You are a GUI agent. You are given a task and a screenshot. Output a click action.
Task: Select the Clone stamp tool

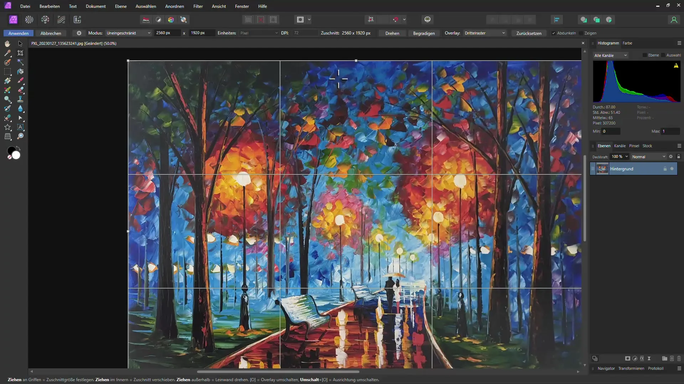click(x=20, y=99)
